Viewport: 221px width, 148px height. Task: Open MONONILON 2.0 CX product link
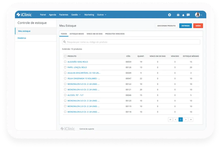83,106
